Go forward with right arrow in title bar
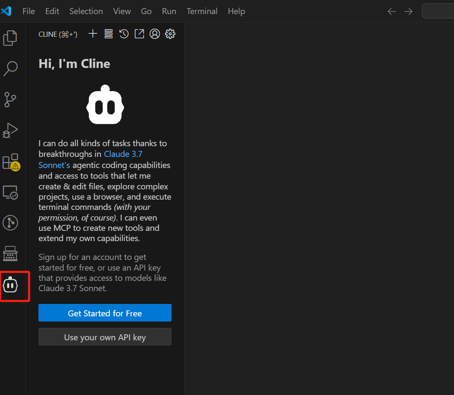The image size is (454, 395). [x=409, y=12]
